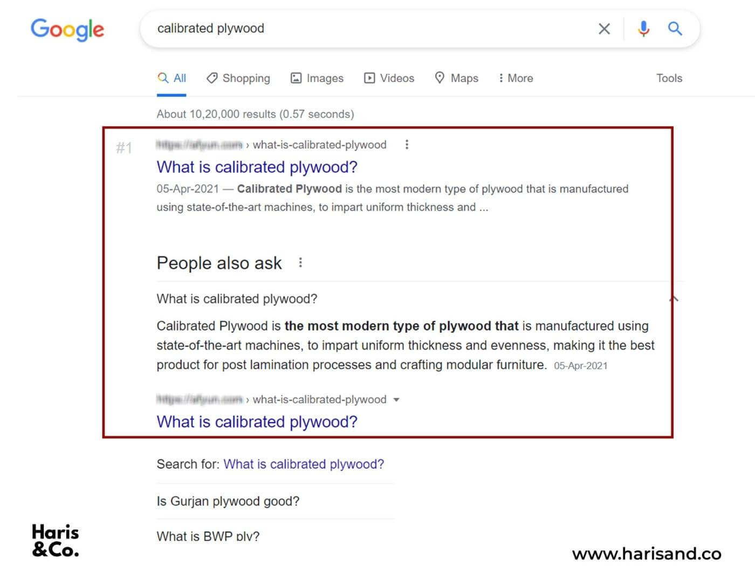Screen dimensions: 755x583
Task: Open three-dot menu beside first result URL
Action: pyautogui.click(x=407, y=145)
